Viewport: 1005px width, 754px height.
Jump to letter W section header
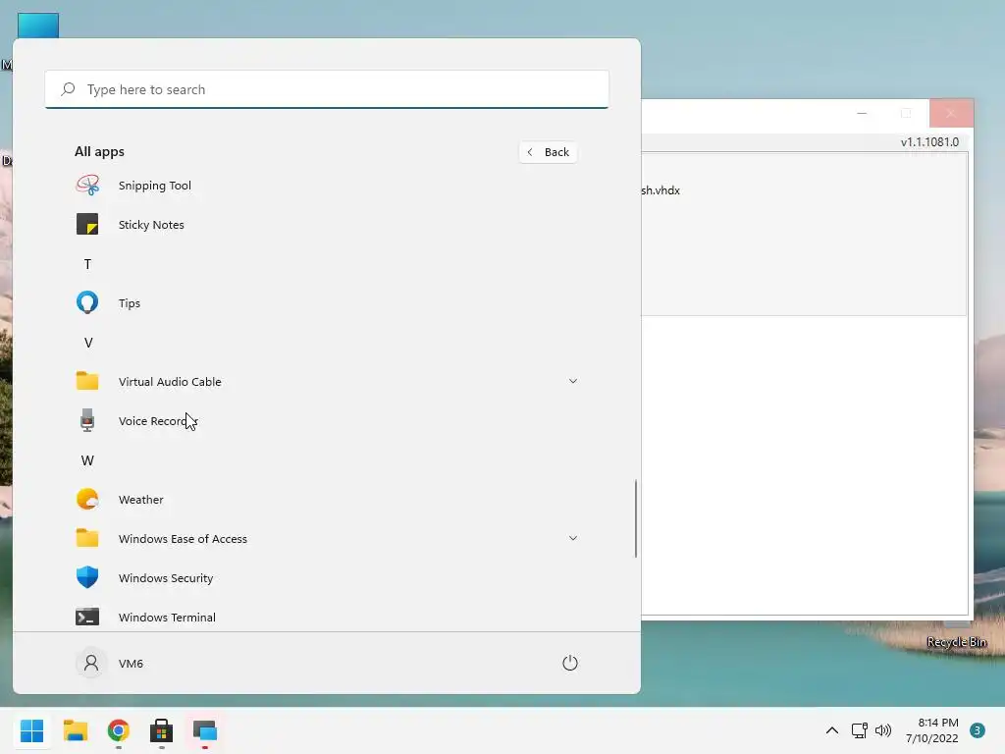pos(87,460)
